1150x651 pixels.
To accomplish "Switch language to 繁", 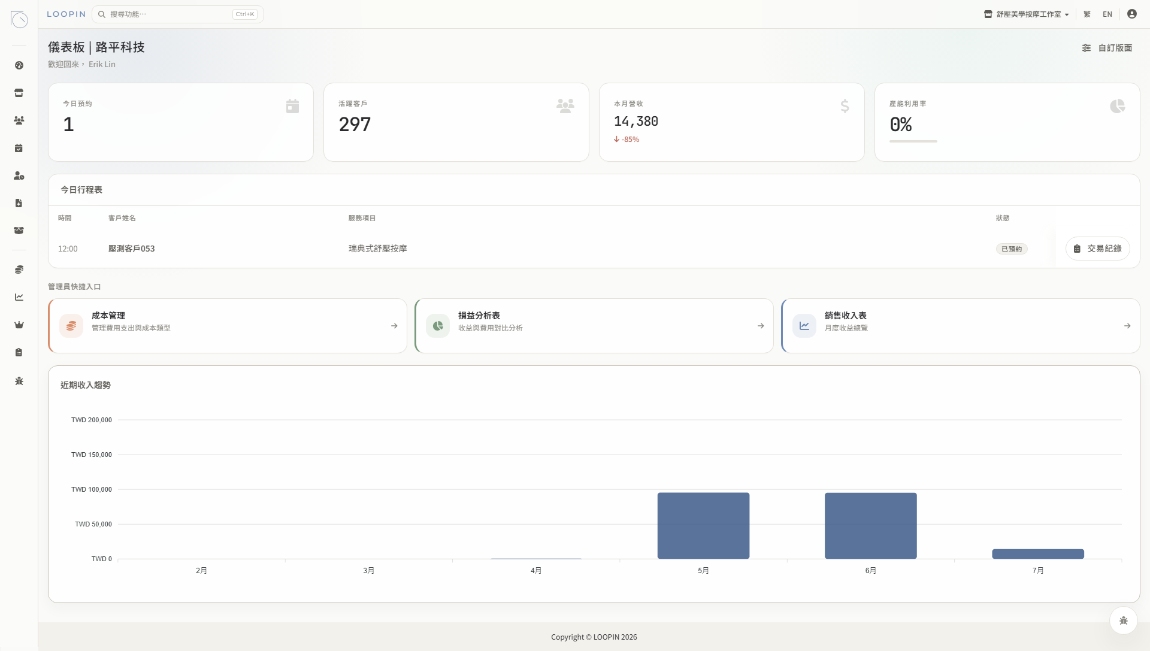I will pyautogui.click(x=1087, y=14).
